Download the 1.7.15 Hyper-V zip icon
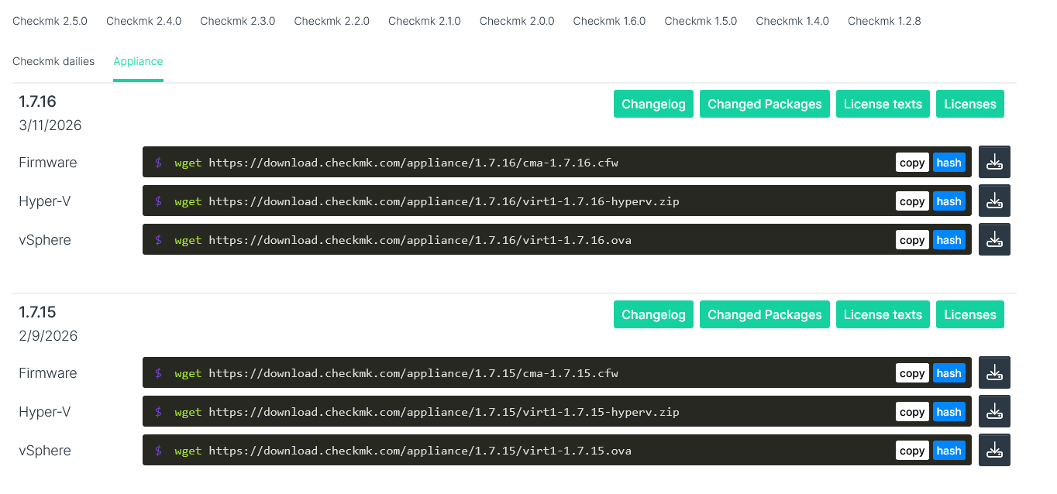This screenshot has width=1057, height=494. (x=994, y=411)
